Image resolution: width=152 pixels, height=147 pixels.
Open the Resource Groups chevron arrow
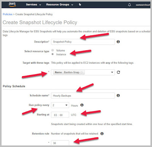[x=72, y=5]
